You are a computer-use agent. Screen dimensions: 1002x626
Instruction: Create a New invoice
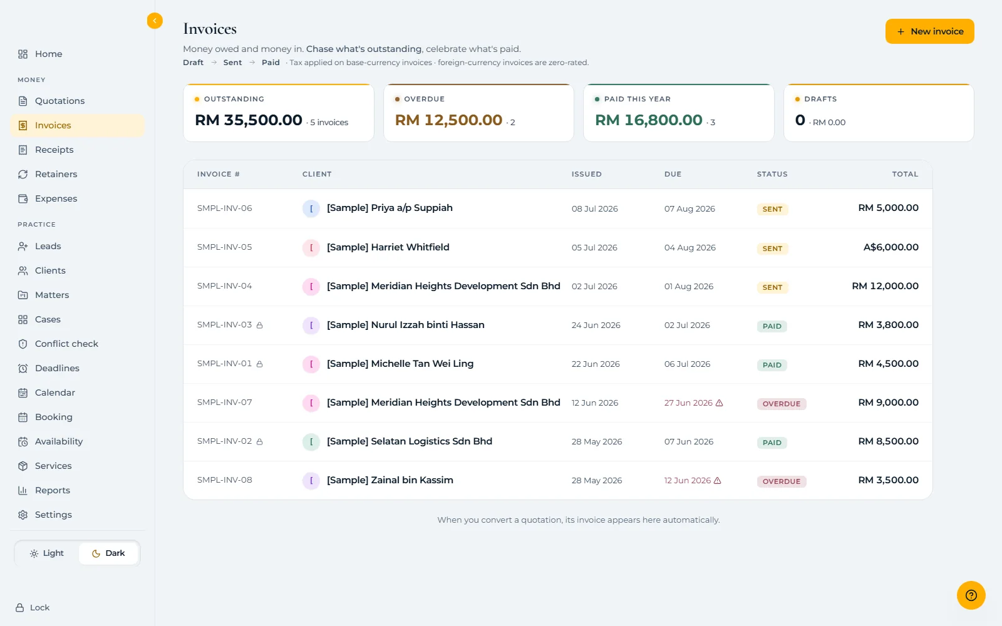[x=929, y=31]
